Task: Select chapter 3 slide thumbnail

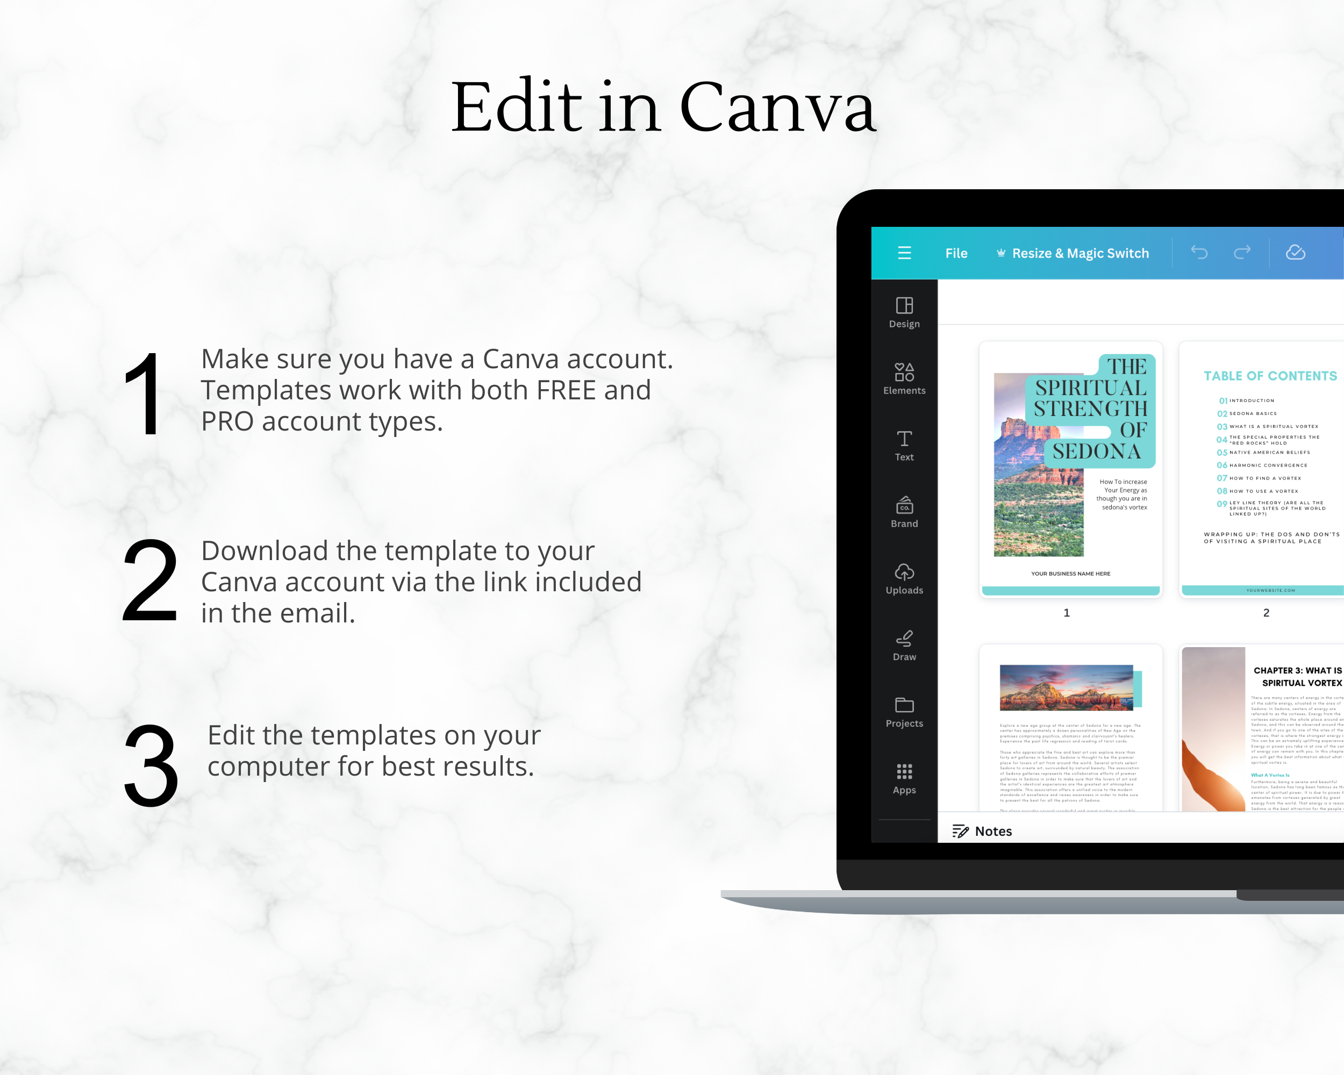Action: point(1262,735)
